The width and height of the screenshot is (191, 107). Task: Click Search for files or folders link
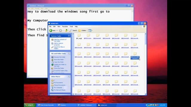tap(59, 48)
